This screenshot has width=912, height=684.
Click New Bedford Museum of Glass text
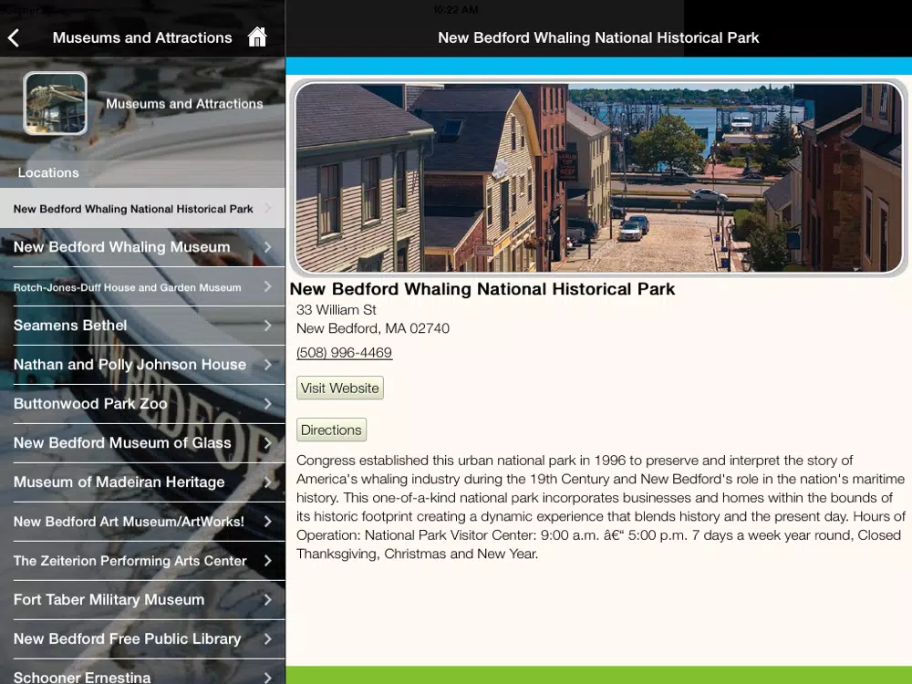coord(122,443)
